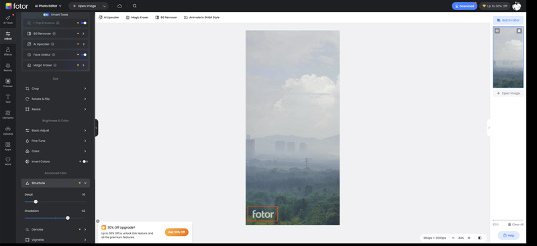This screenshot has width=537, height=246.
Task: Click the Up to 30% Off button
Action: point(495,6)
